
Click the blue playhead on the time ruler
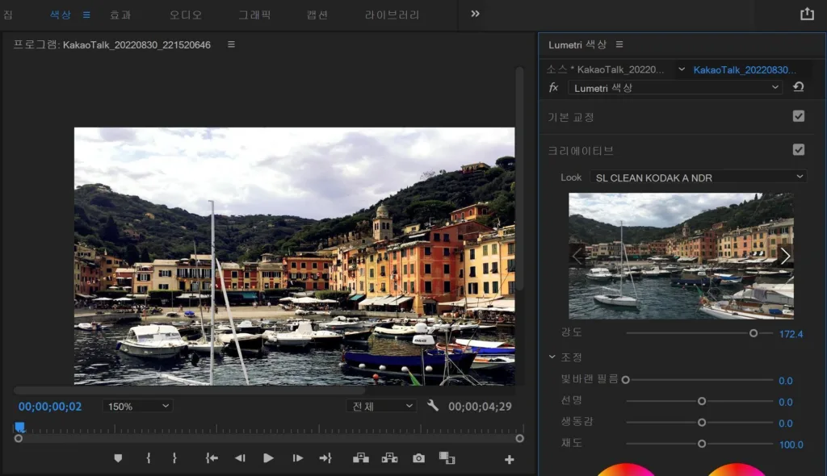19,427
